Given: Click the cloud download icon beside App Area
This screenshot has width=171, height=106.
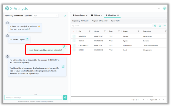Looking at the screenshot, I should (x=65, y=16).
